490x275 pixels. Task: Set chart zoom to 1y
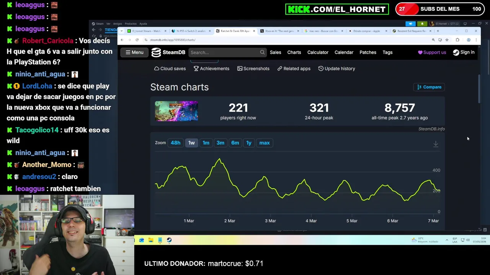249,143
